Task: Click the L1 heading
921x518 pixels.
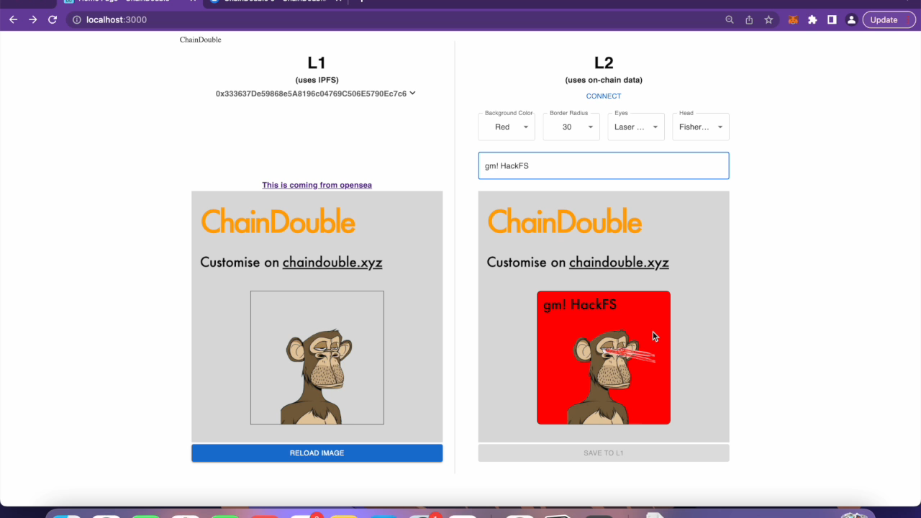Action: click(317, 63)
